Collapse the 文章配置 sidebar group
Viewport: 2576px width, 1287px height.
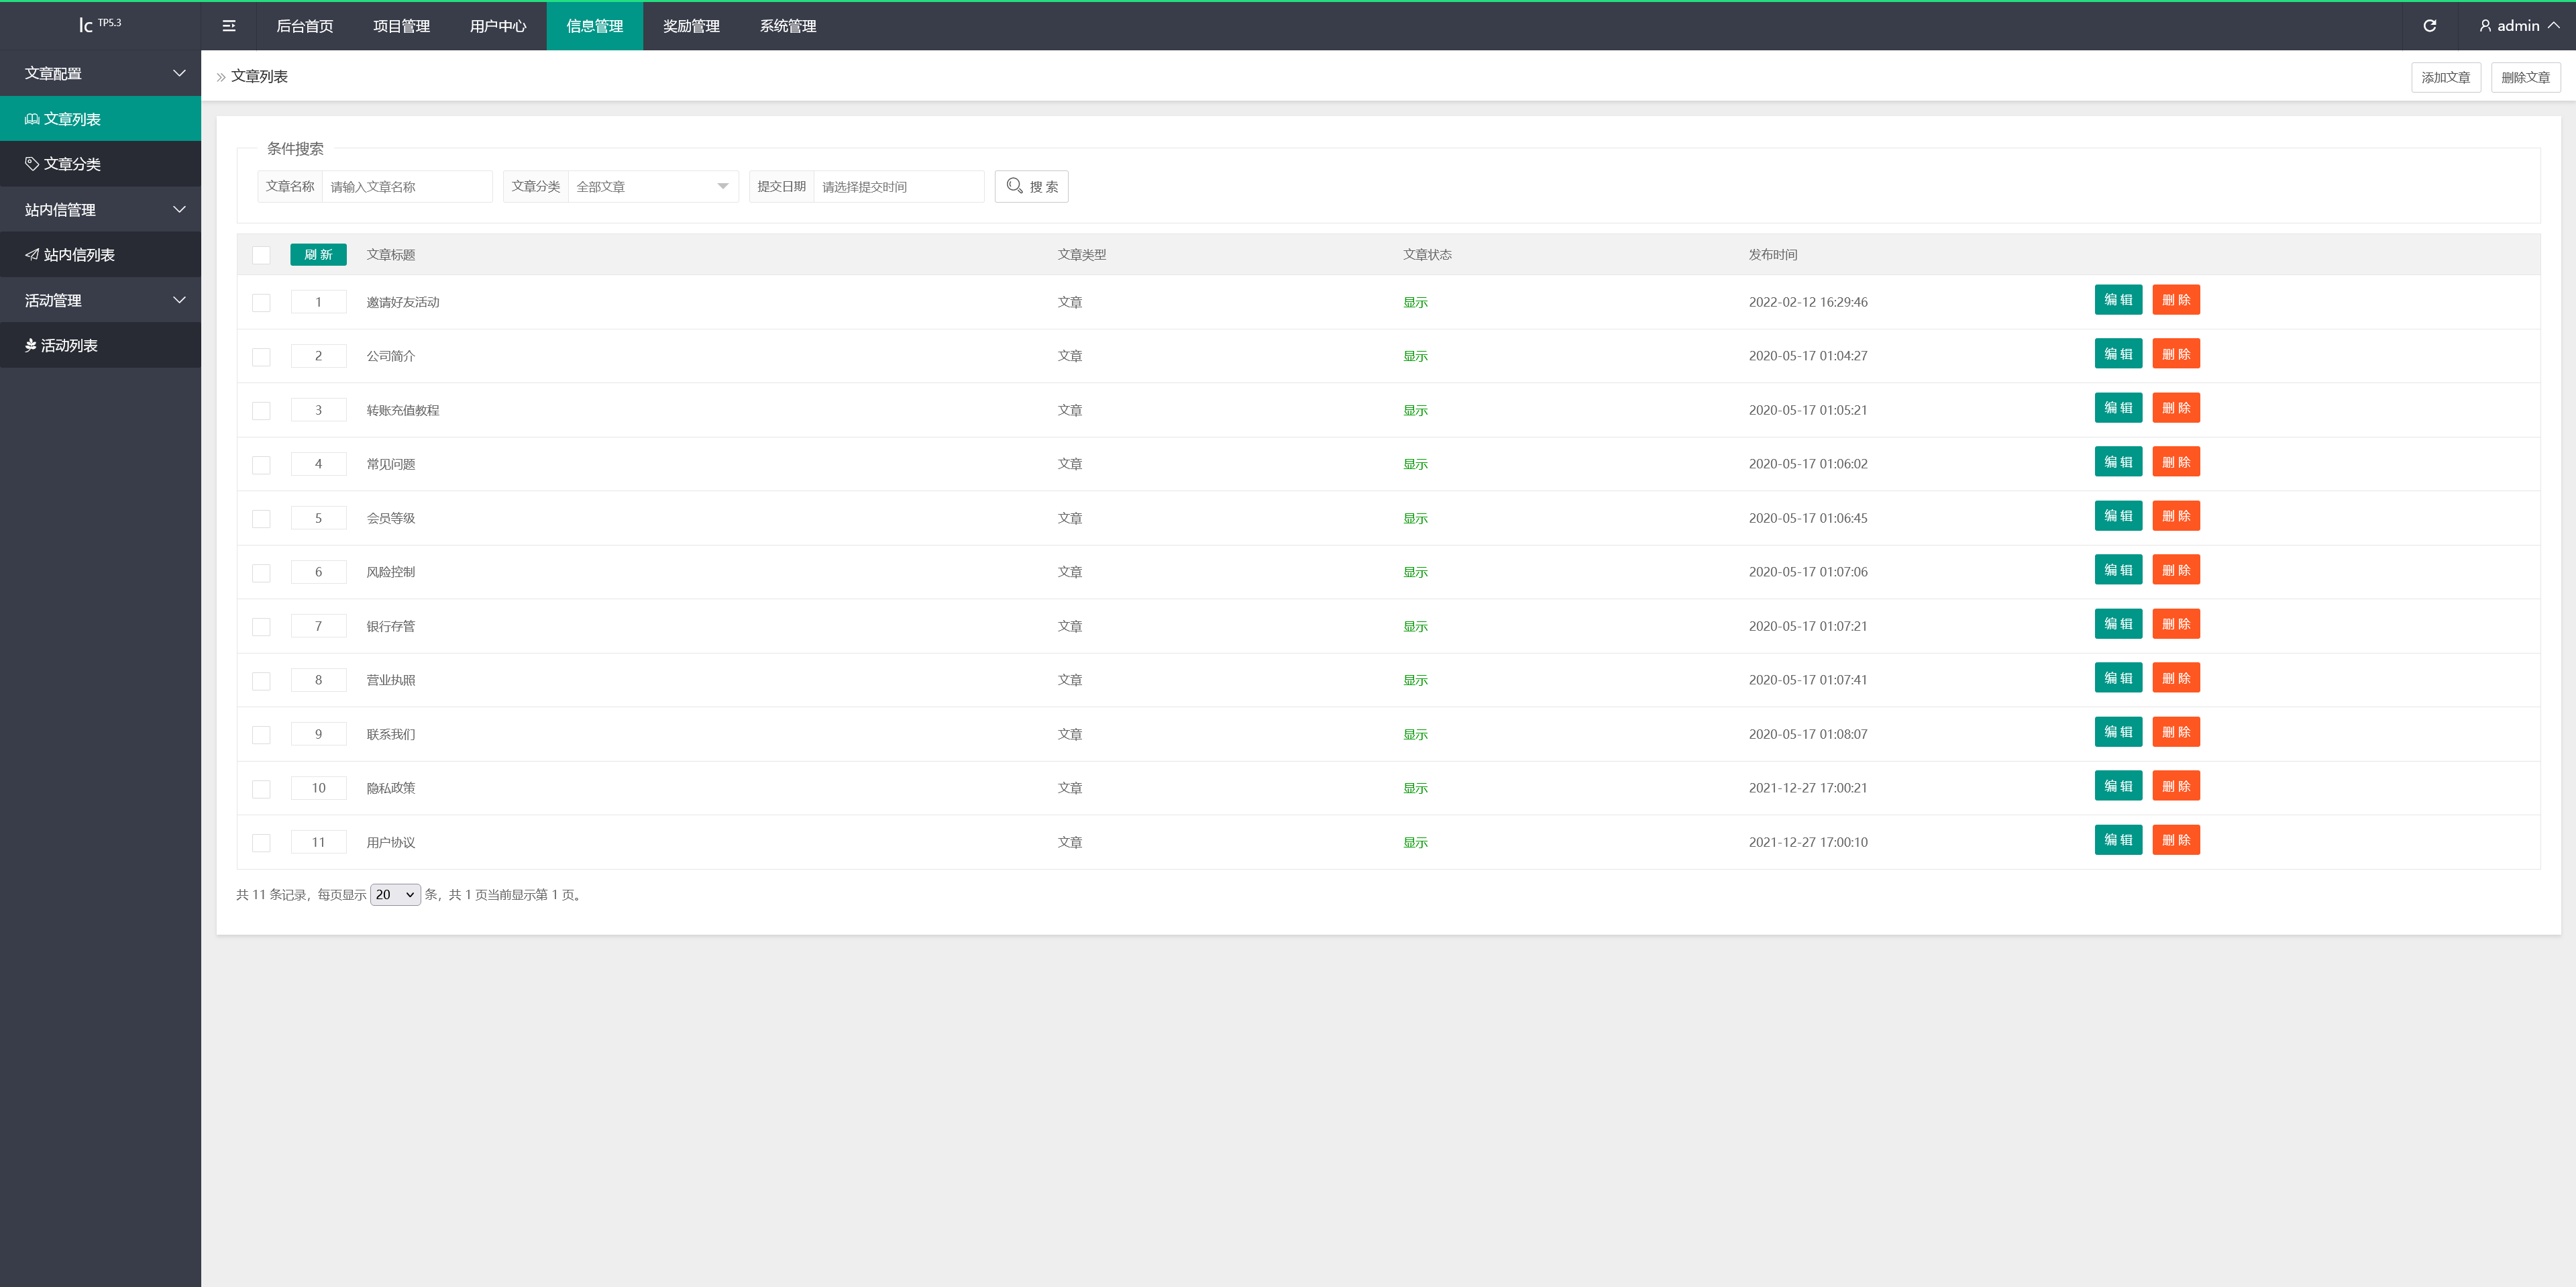point(100,73)
